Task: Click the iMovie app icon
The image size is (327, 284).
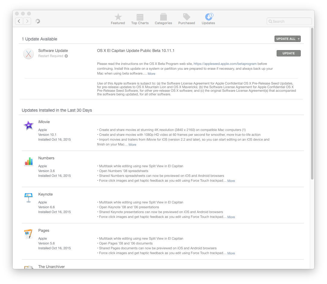Action: pyautogui.click(x=29, y=126)
